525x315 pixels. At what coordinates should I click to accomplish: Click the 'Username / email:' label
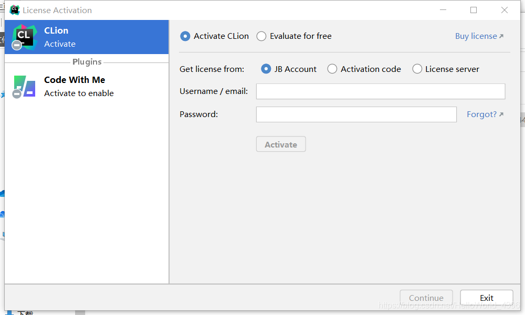[x=214, y=91]
